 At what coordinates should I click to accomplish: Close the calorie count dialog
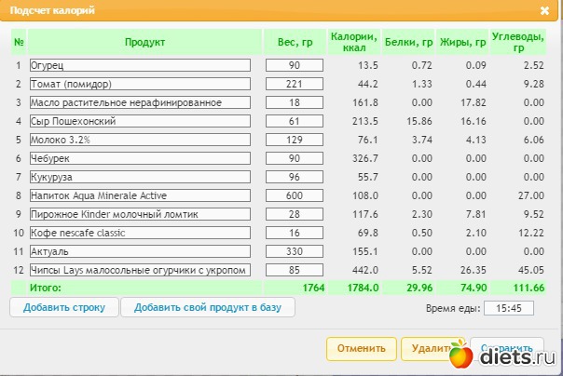(544, 10)
